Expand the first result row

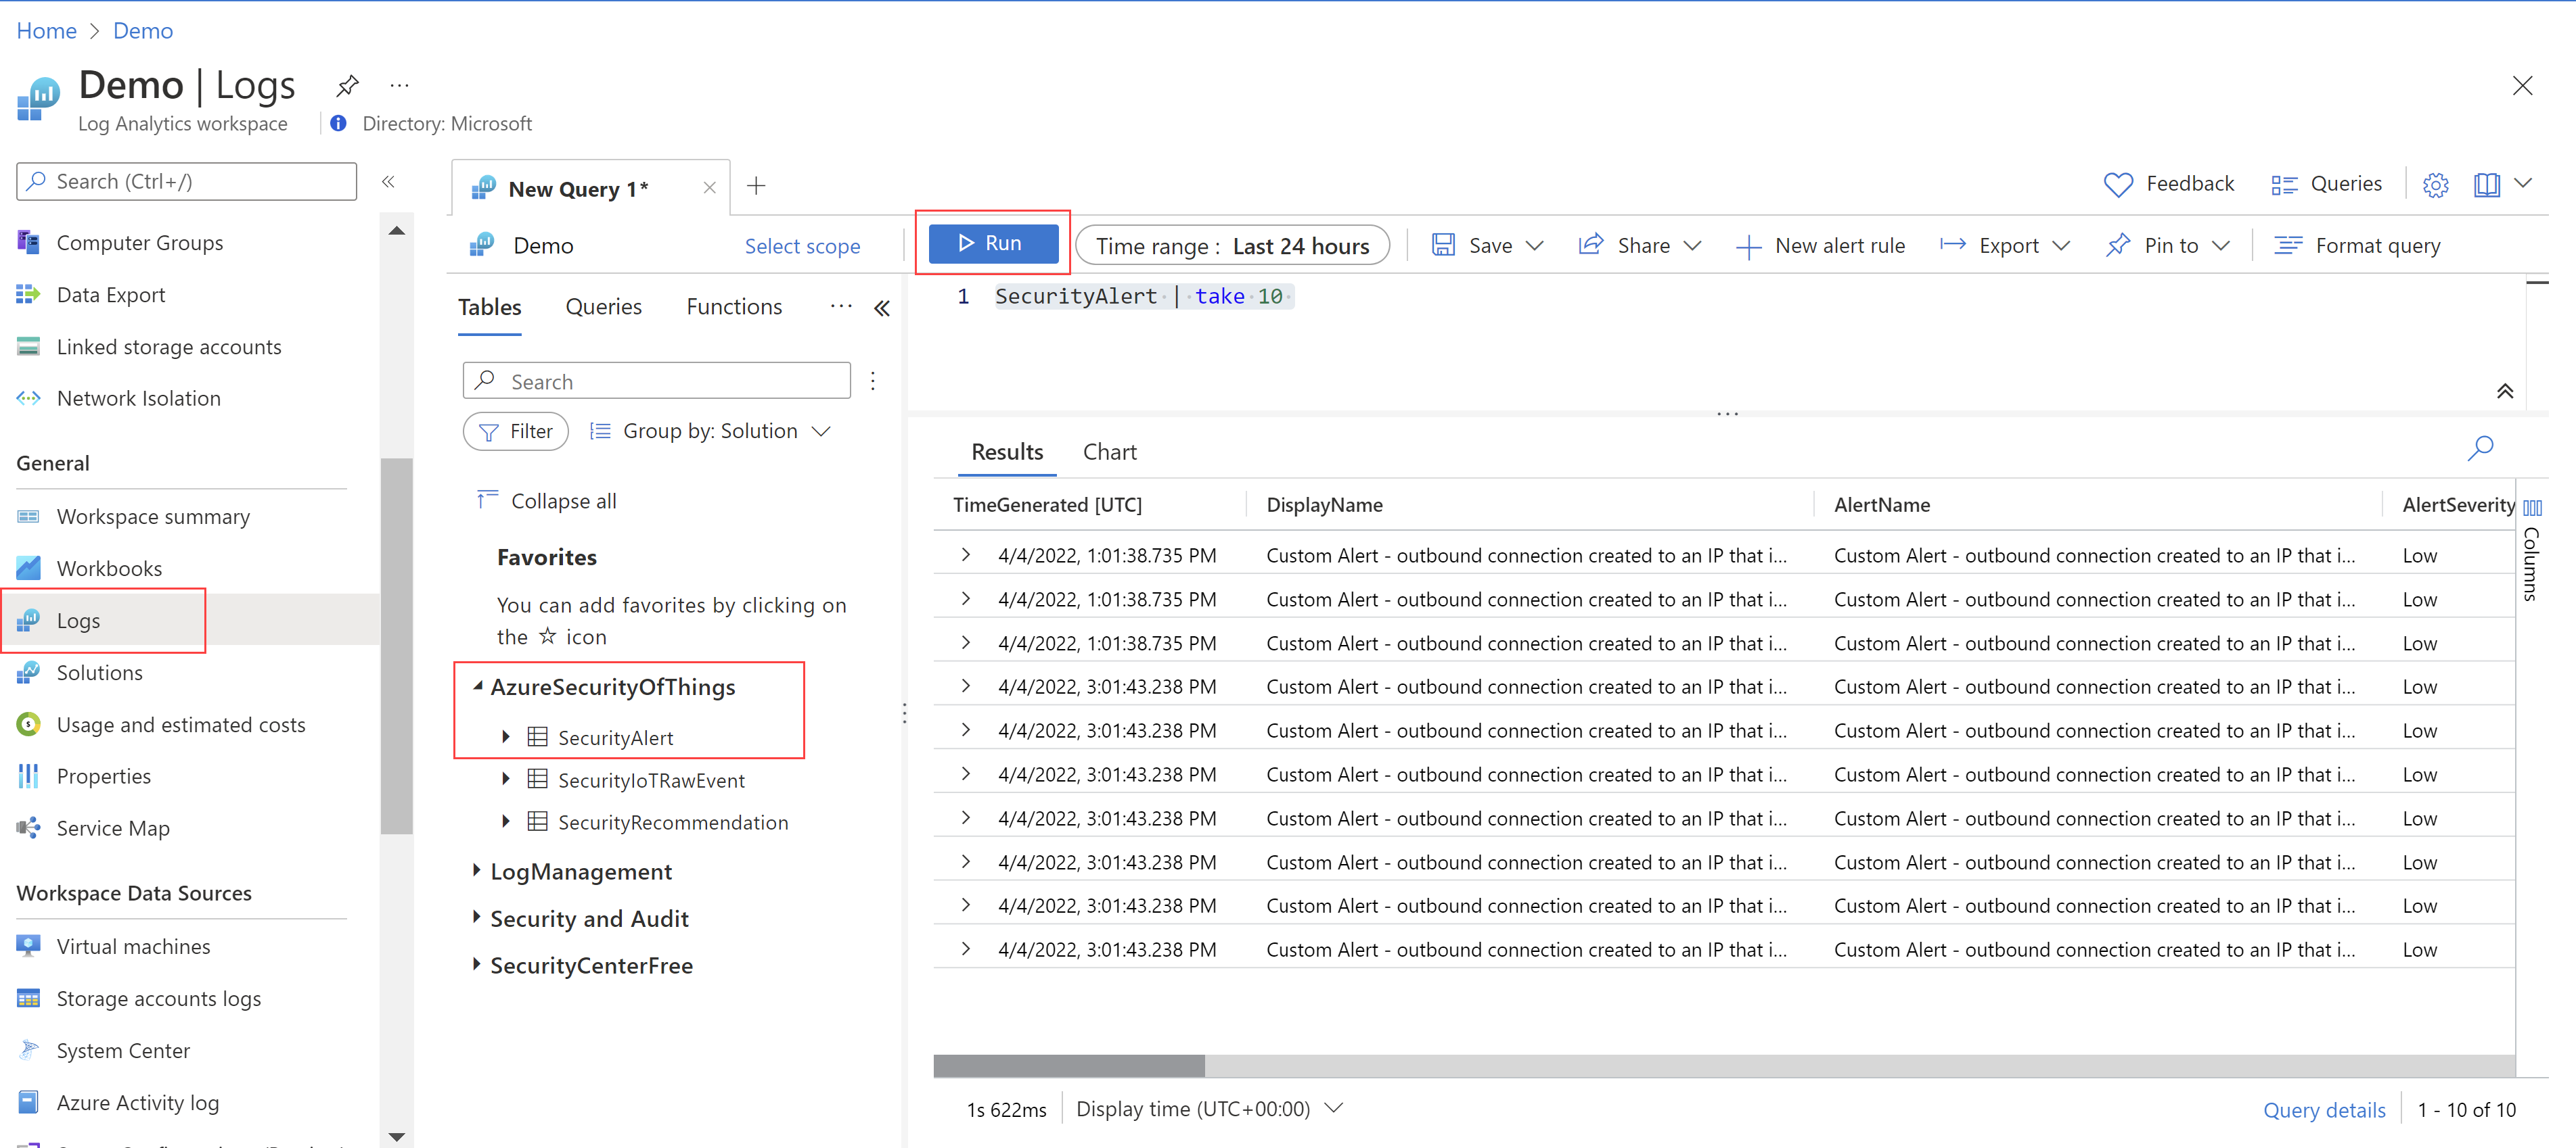click(x=966, y=554)
